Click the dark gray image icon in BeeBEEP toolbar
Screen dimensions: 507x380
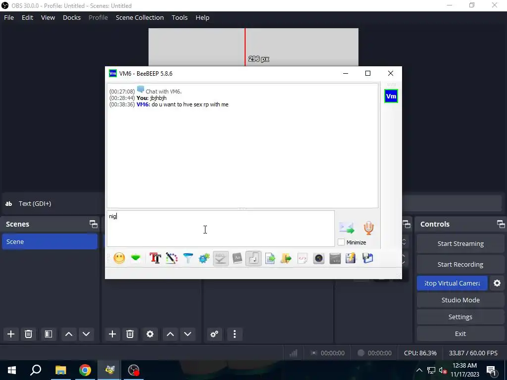[335, 258]
